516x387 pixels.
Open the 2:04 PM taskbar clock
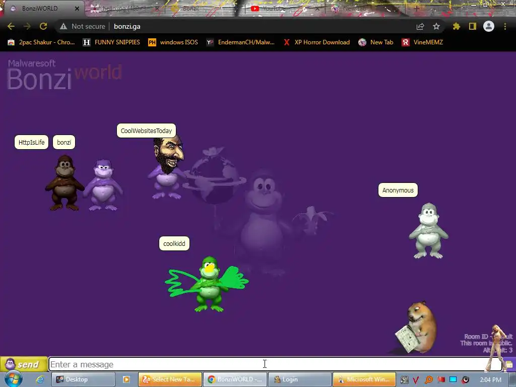[x=491, y=380]
